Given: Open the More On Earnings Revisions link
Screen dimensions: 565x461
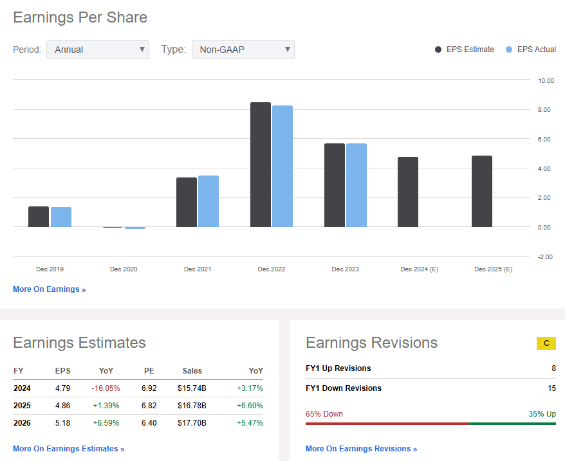Looking at the screenshot, I should 361,449.
